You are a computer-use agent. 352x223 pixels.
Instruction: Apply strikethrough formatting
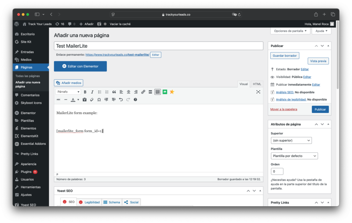point(58,100)
